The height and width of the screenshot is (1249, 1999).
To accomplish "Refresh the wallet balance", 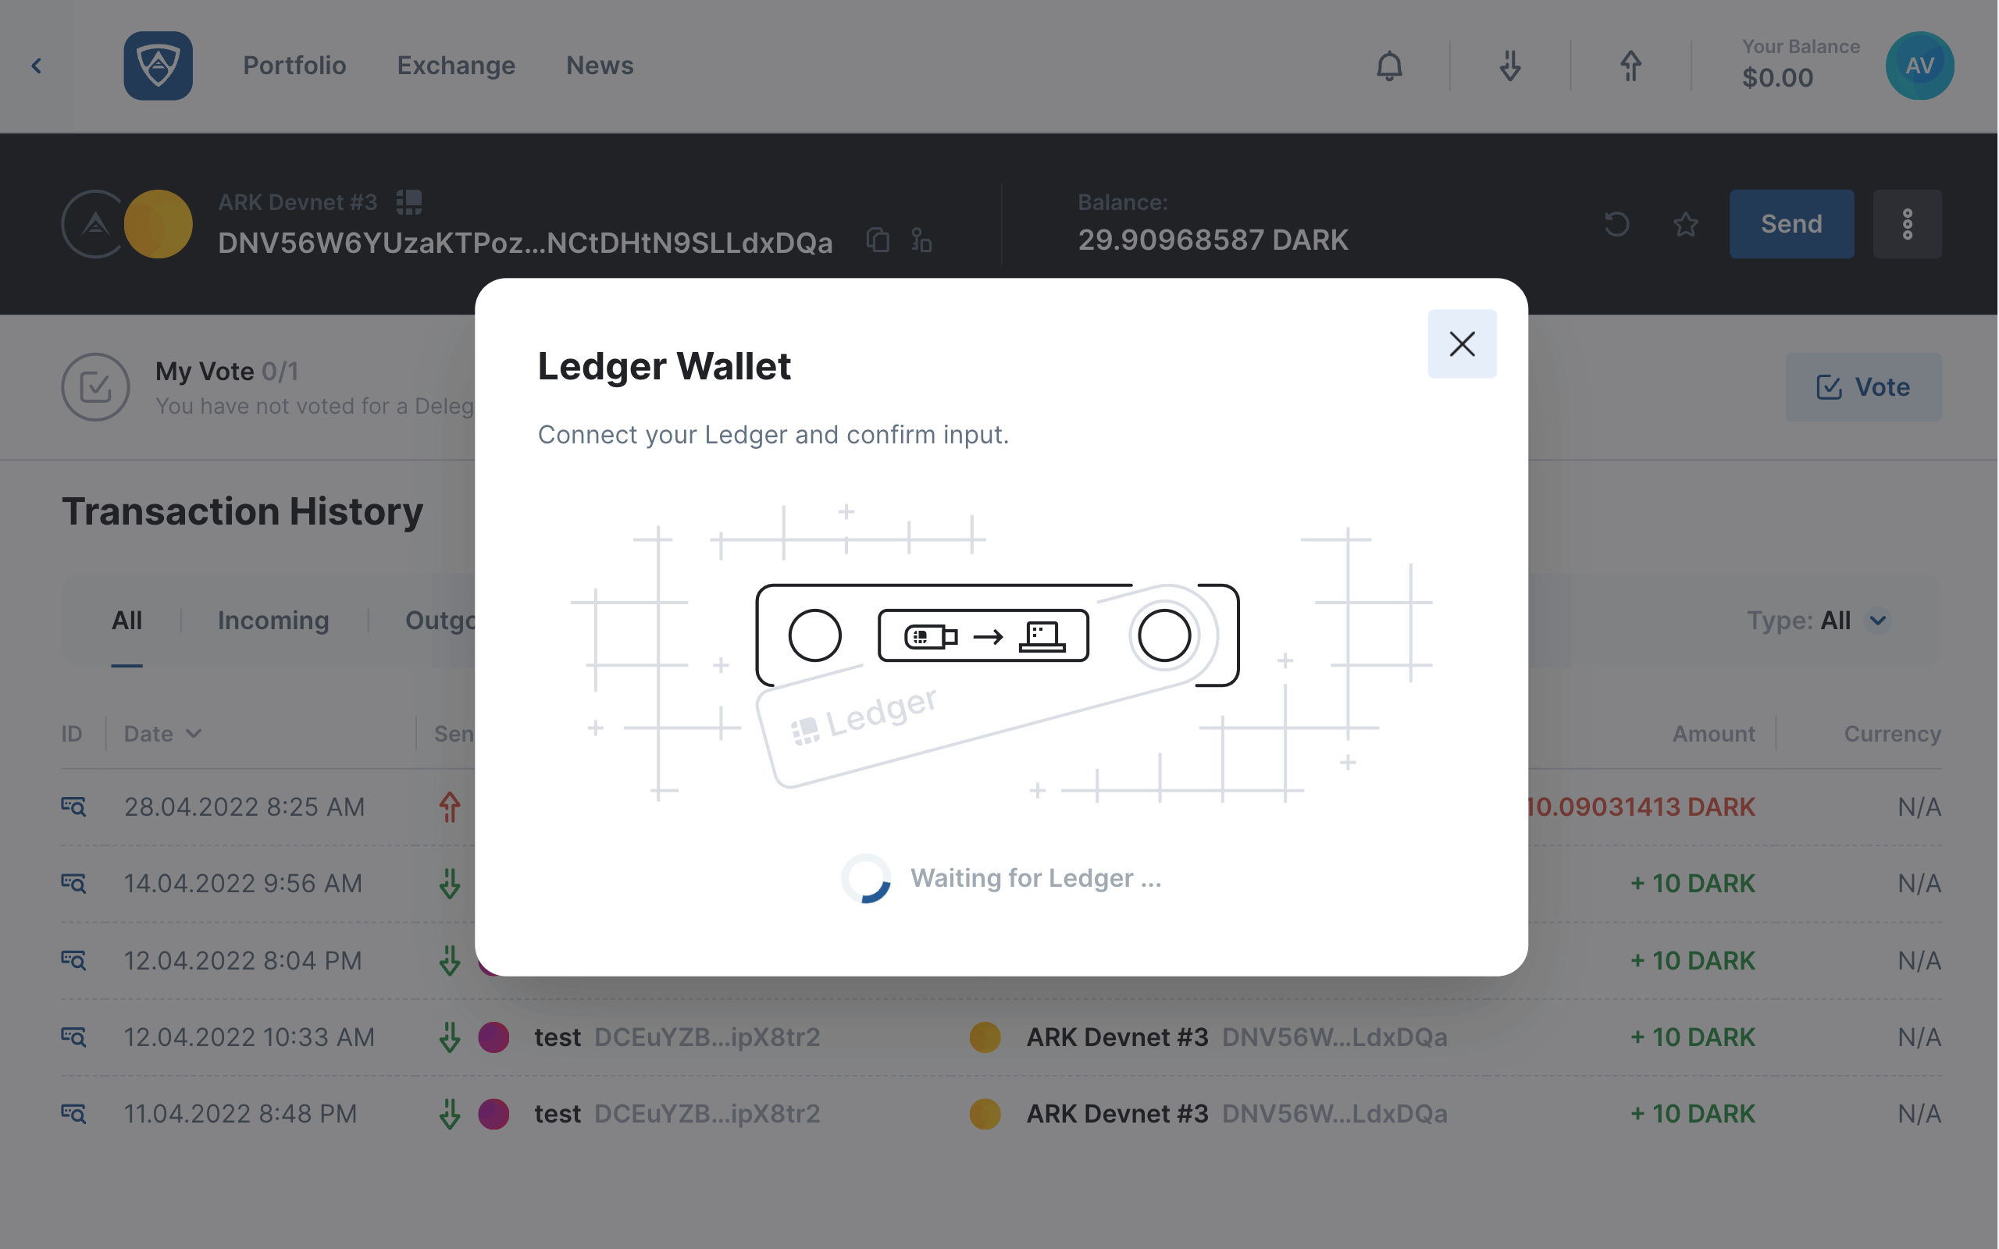I will (1616, 224).
